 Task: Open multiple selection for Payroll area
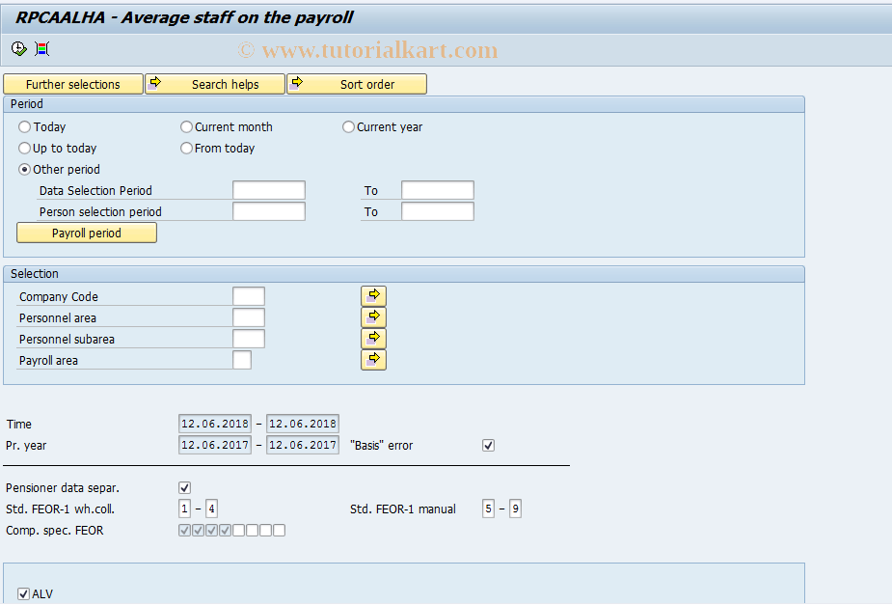click(x=373, y=359)
